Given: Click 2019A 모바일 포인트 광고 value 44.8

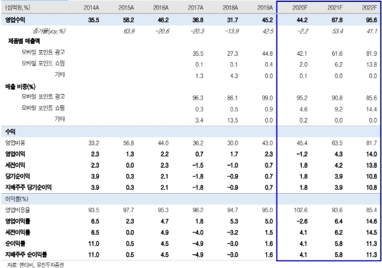Looking at the screenshot, I should [267, 53].
